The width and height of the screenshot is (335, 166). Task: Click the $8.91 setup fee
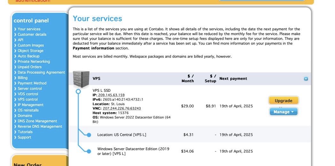coord(211,106)
